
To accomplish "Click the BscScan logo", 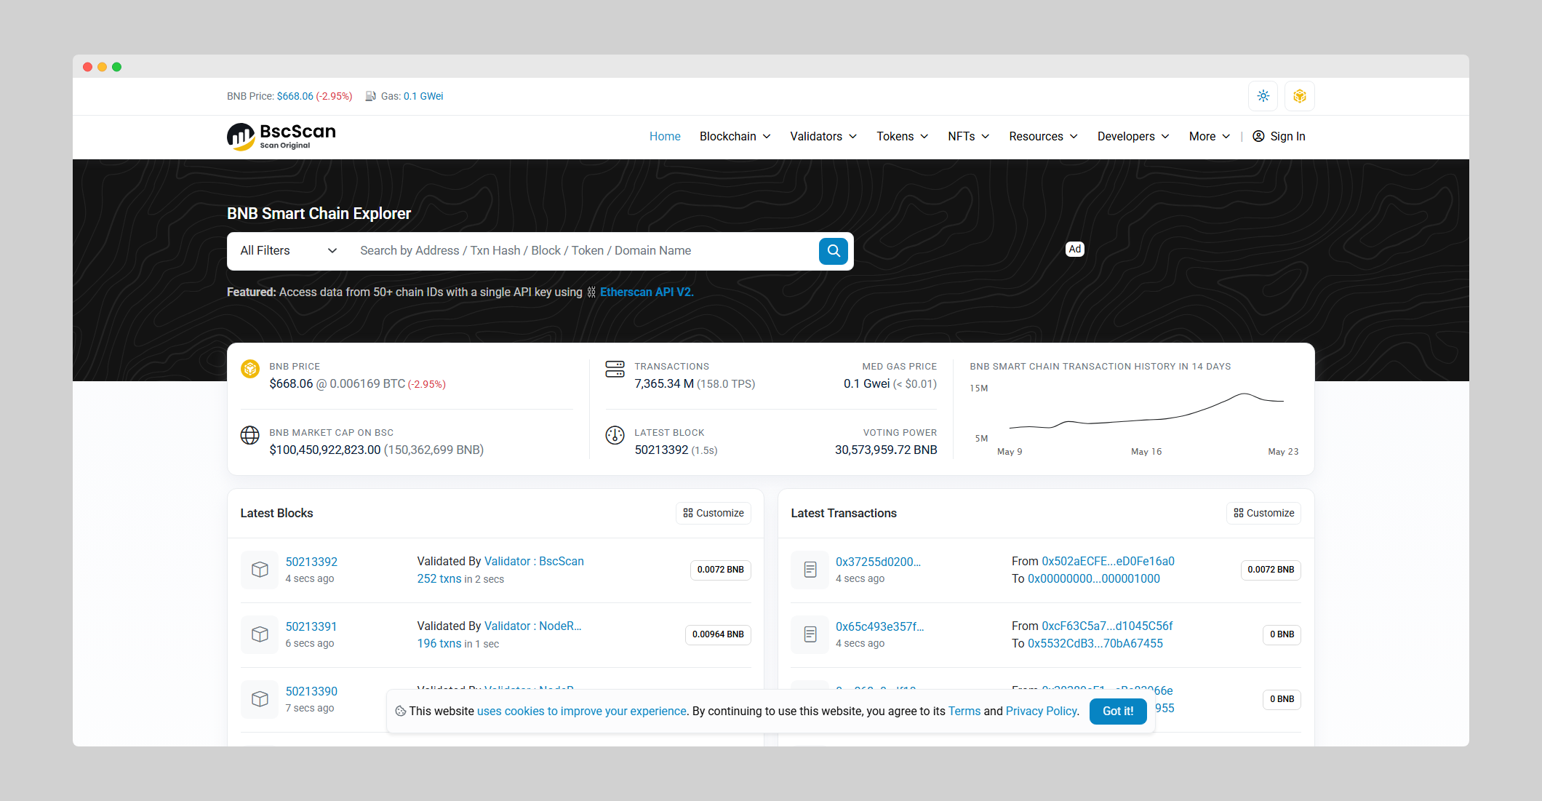I will pyautogui.click(x=281, y=137).
